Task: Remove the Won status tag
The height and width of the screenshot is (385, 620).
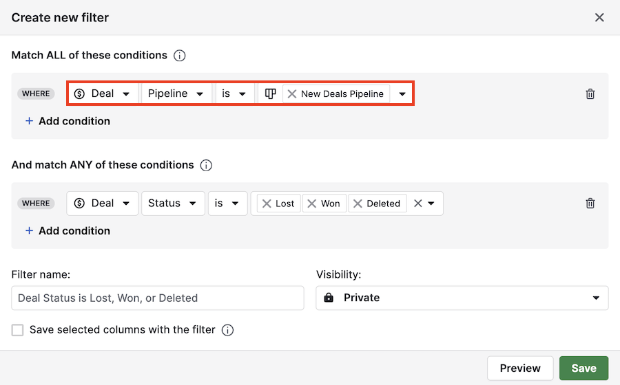Action: point(312,203)
